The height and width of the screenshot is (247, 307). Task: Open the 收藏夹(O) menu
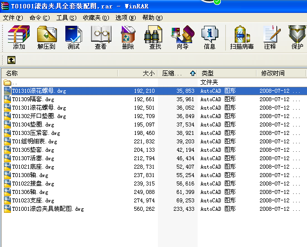coord(96,18)
